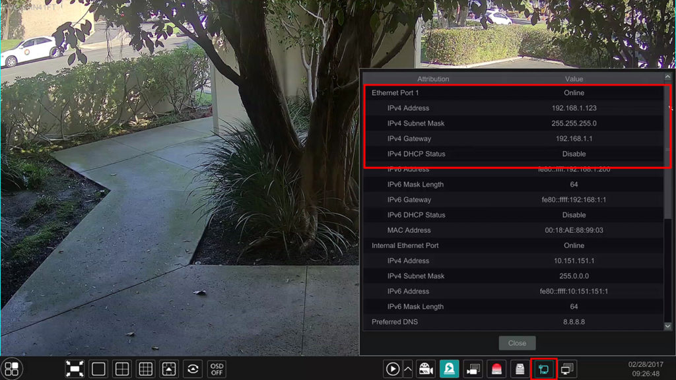Click the live camera video feed
676x380 pixels.
click(x=180, y=178)
